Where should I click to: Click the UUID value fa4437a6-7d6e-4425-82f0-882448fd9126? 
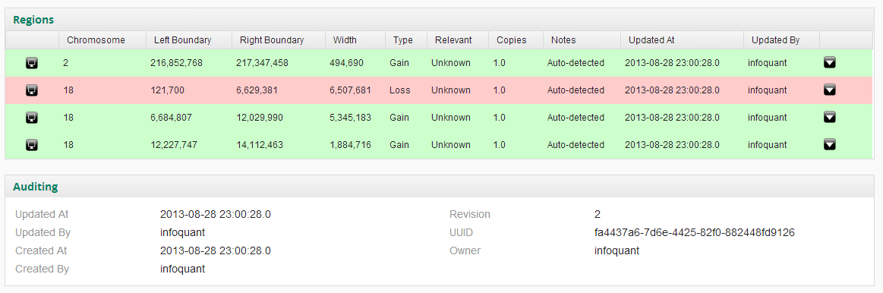[x=695, y=232]
